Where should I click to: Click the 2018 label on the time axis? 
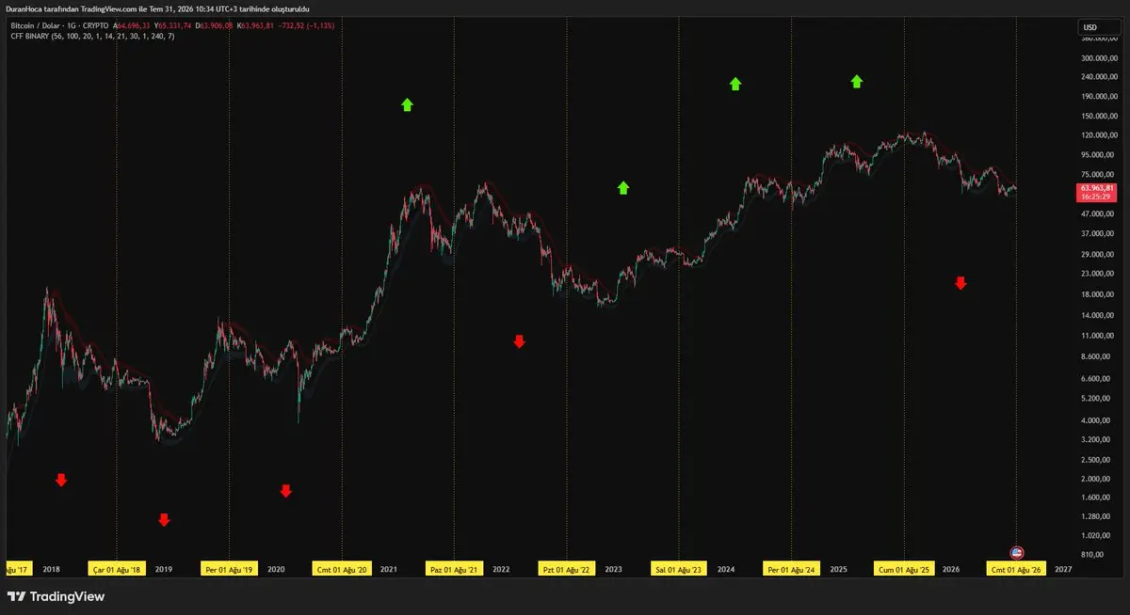(x=52, y=569)
